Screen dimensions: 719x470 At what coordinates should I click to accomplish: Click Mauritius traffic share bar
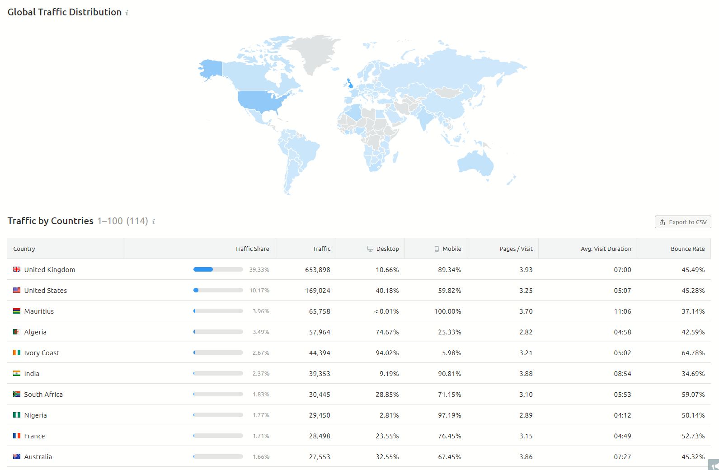(x=218, y=311)
